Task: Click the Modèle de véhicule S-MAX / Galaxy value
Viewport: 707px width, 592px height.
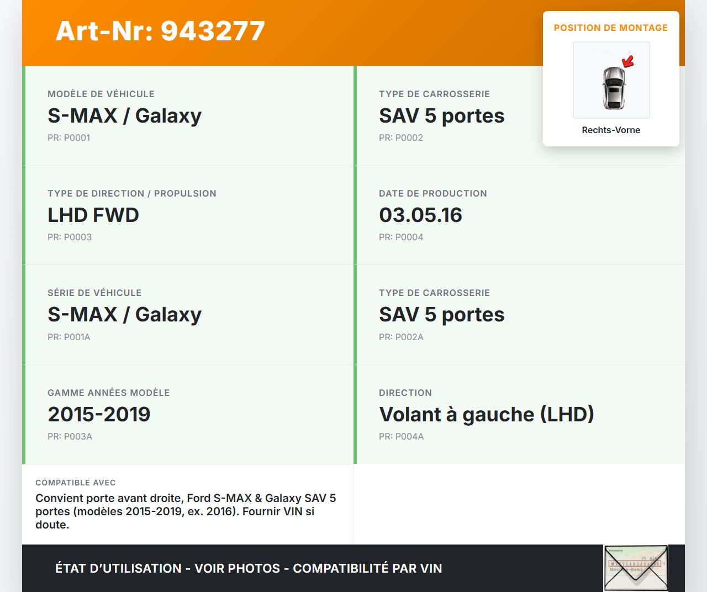Action: coord(124,115)
